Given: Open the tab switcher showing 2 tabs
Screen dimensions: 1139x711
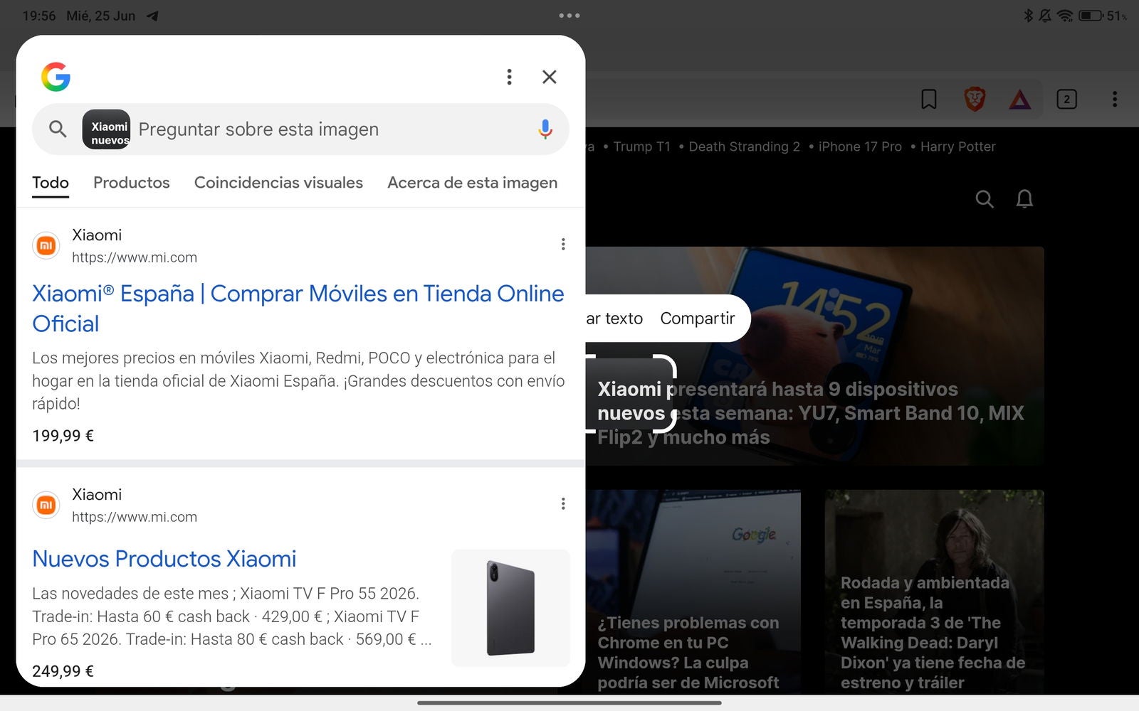Looking at the screenshot, I should pos(1066,100).
